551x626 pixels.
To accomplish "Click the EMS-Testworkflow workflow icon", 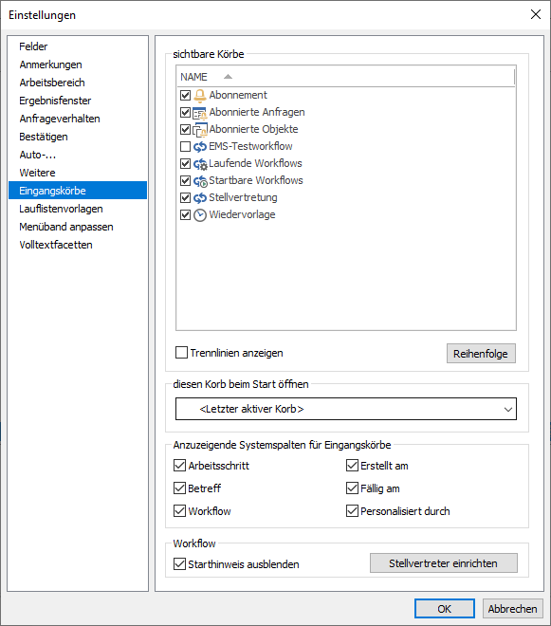I will 200,147.
